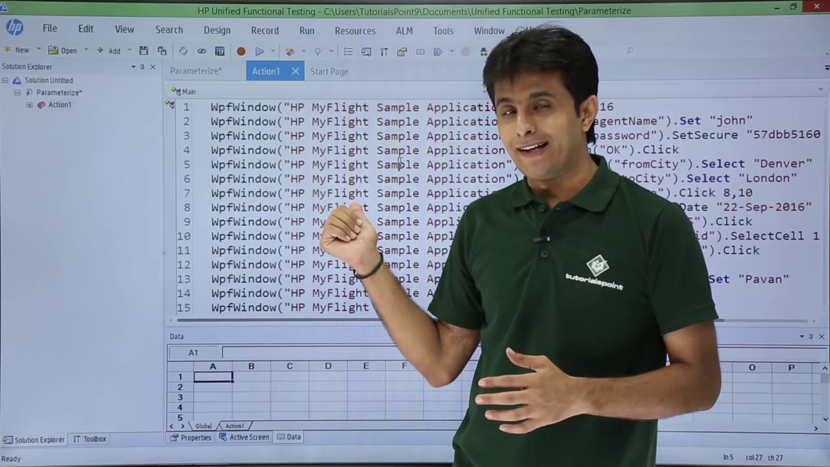Click the red brush icon right of the Run button
The width and height of the screenshot is (830, 467).
[290, 51]
